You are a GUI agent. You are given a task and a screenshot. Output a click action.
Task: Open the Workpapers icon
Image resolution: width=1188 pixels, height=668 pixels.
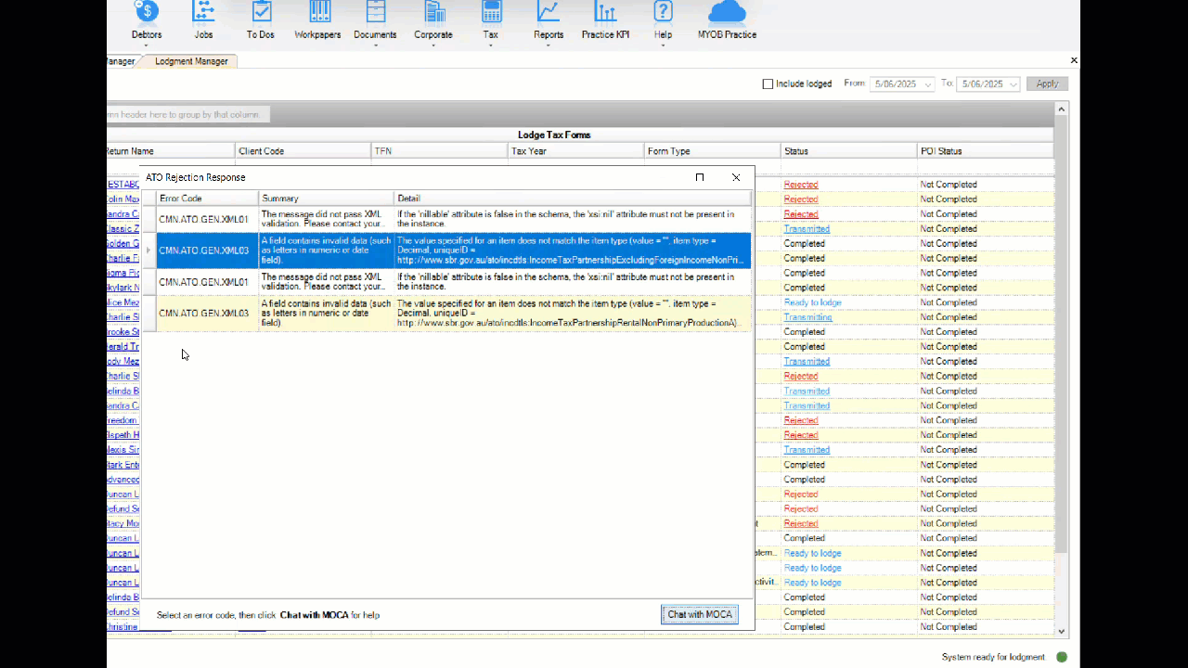click(318, 13)
